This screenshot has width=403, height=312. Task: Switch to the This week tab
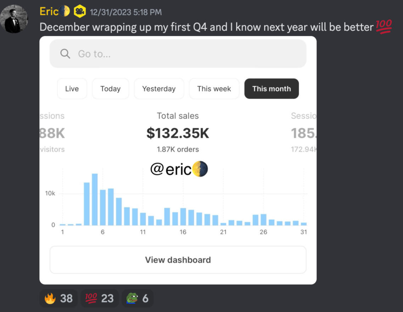[x=214, y=89]
